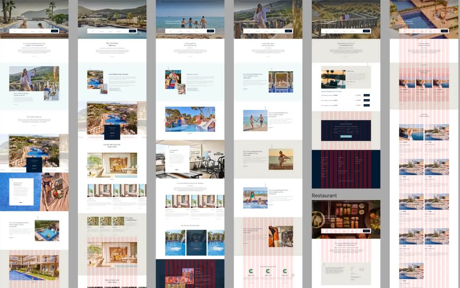Click the middle green award badge icon
The image size is (460, 288).
point(268,271)
